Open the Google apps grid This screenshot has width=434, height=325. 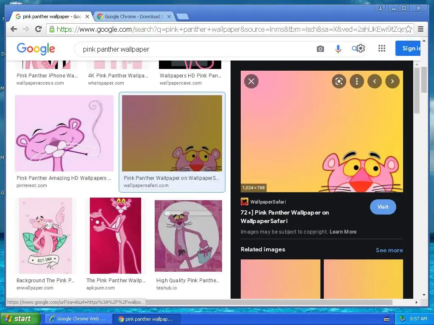pyautogui.click(x=382, y=49)
